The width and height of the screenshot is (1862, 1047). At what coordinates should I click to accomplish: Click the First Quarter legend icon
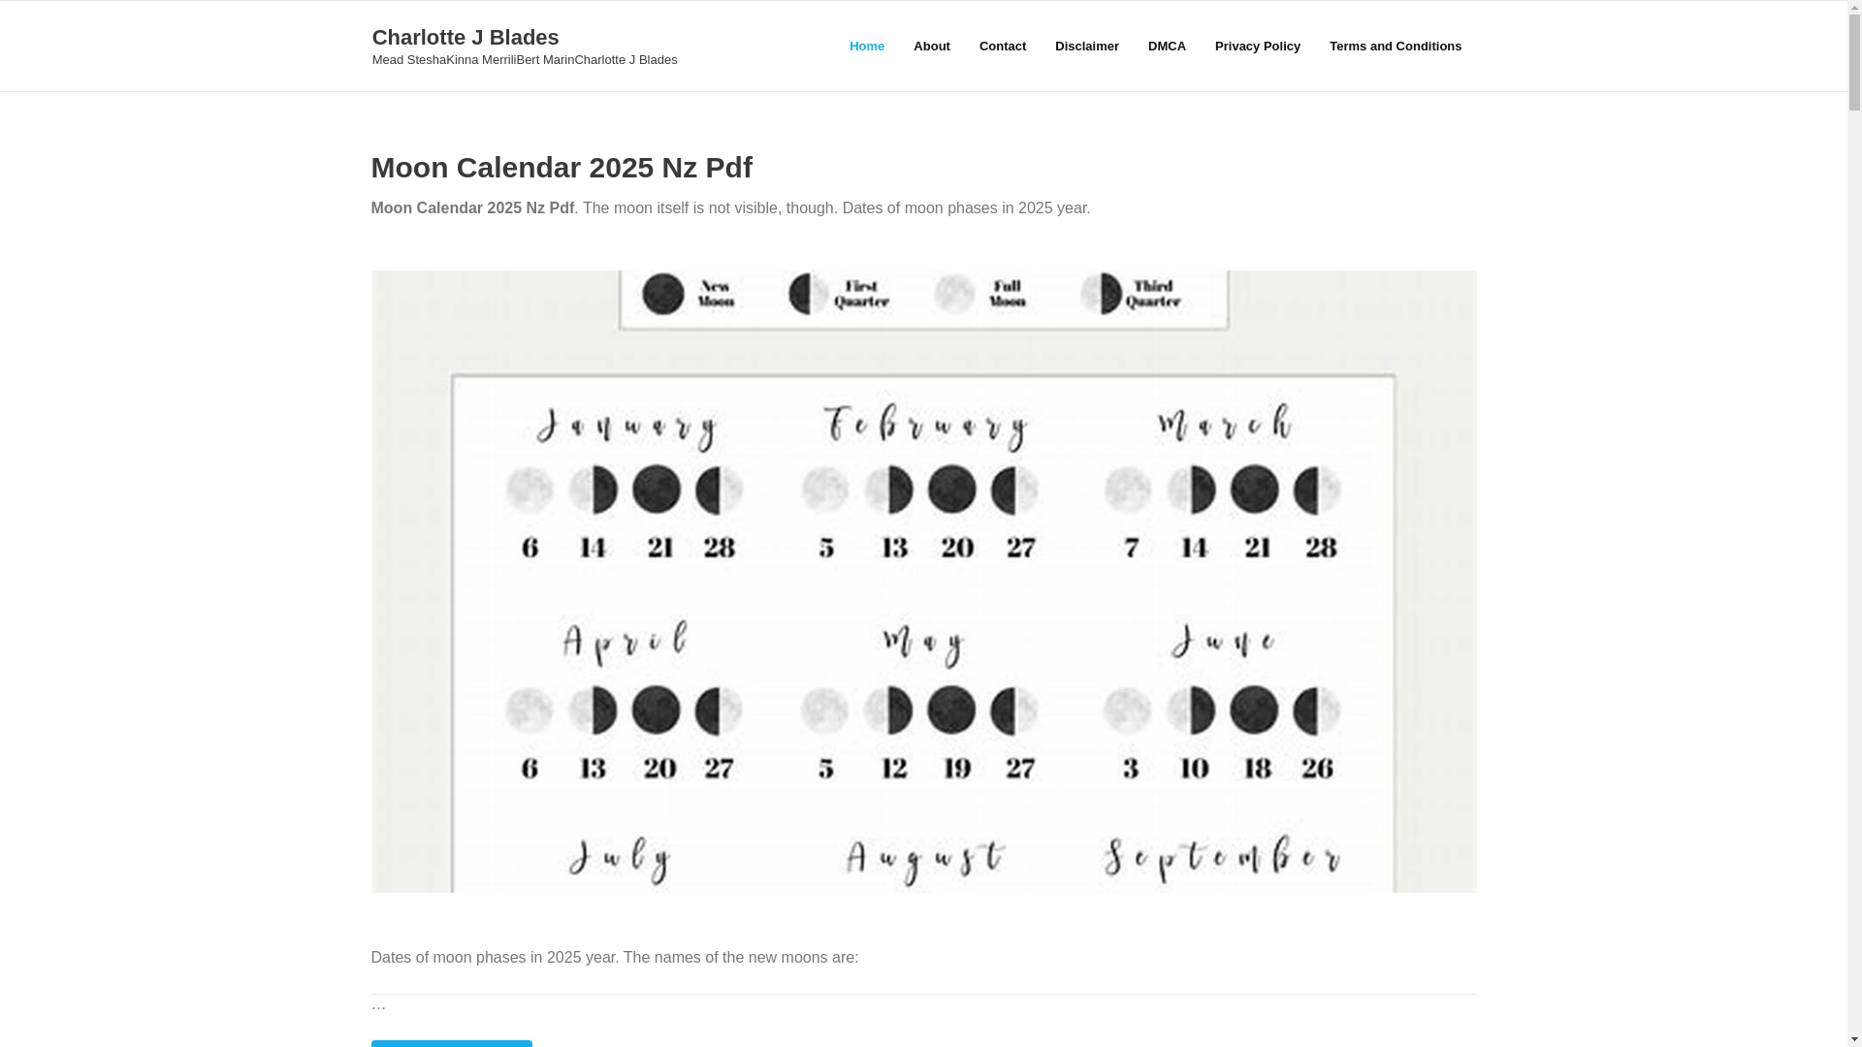pyautogui.click(x=809, y=294)
